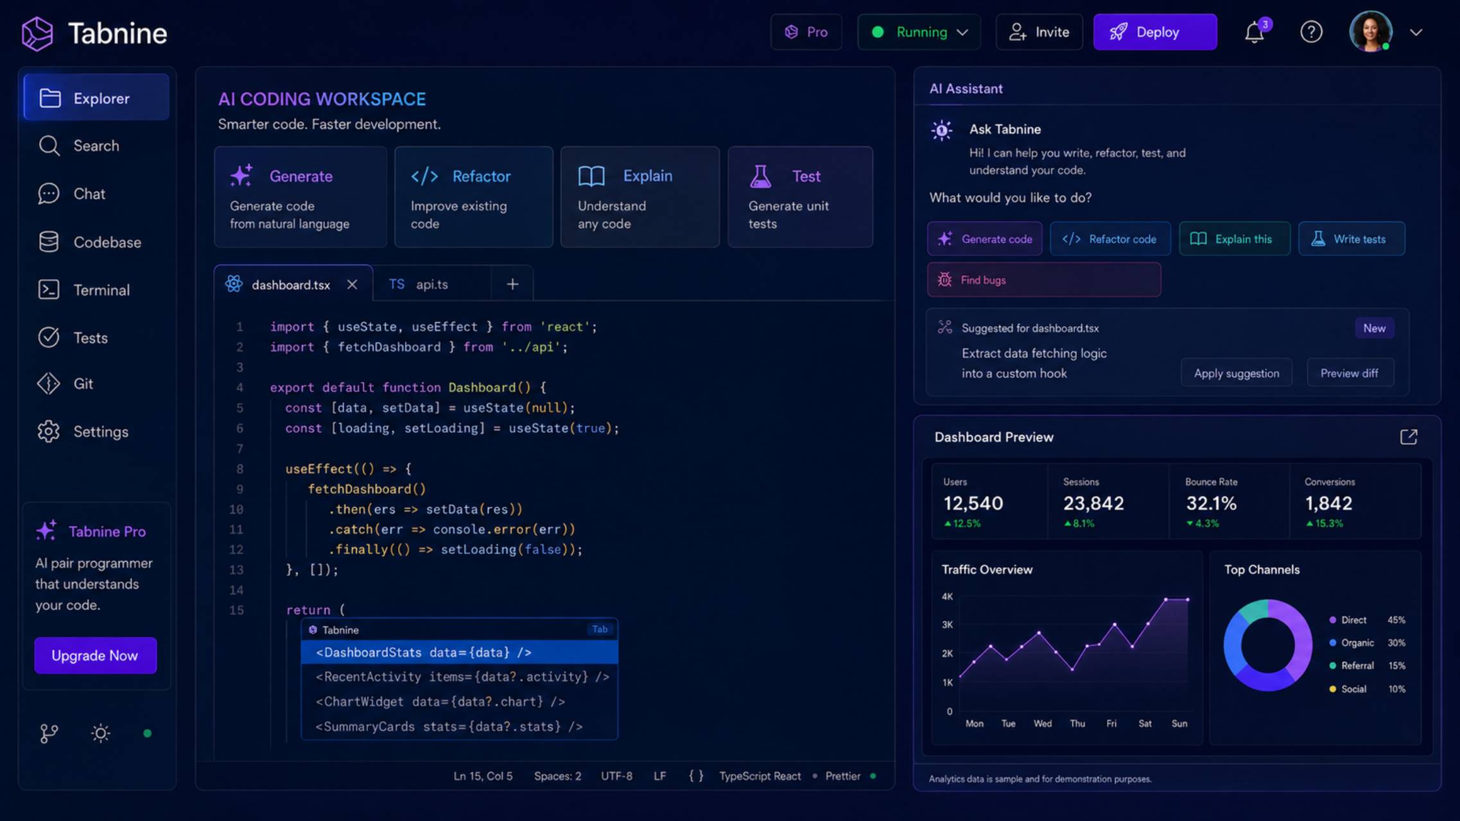Click the New badge on the suggestion
This screenshot has width=1460, height=821.
(x=1374, y=328)
